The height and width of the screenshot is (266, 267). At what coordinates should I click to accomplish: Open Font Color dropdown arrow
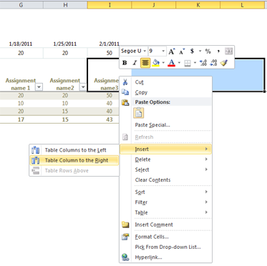[x=179, y=63]
